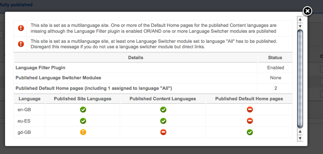Click top scrollbar down arrow
Screen dimensions: 323x154
(300, 26)
